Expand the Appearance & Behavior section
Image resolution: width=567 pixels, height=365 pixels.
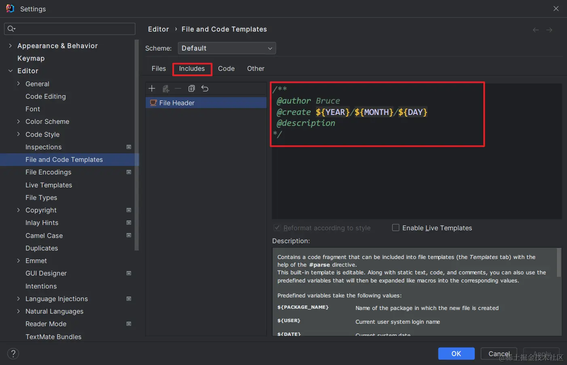[x=10, y=46]
